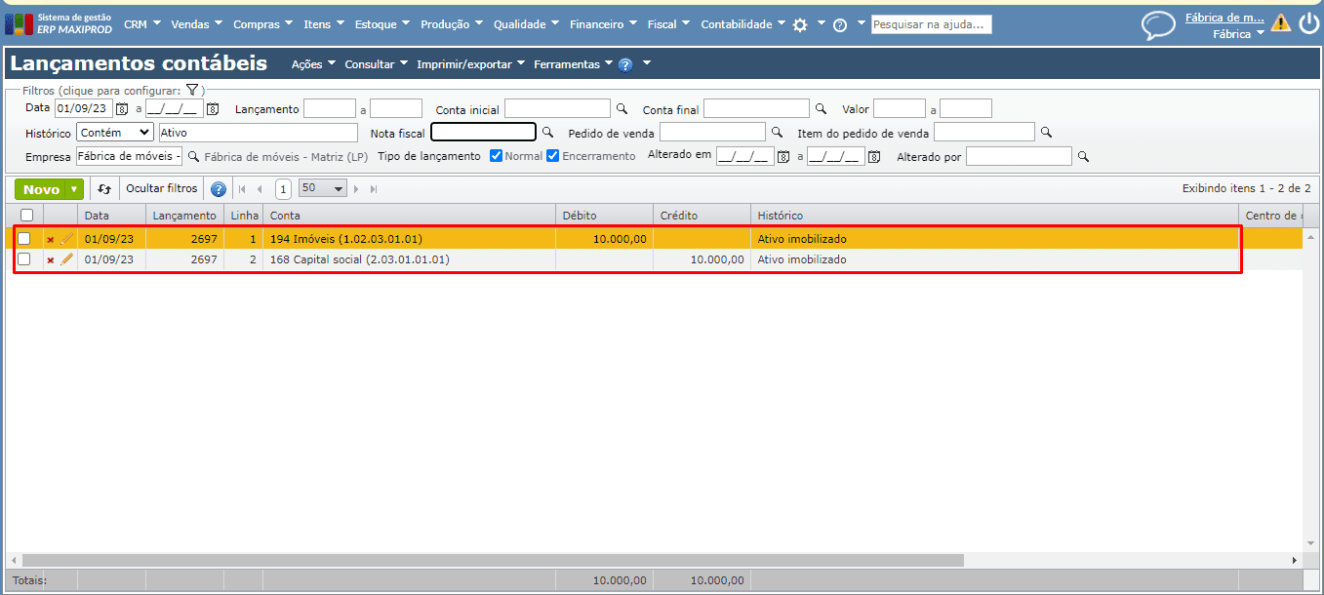
Task: Search Conta inicial with magnifier icon
Action: (x=622, y=109)
